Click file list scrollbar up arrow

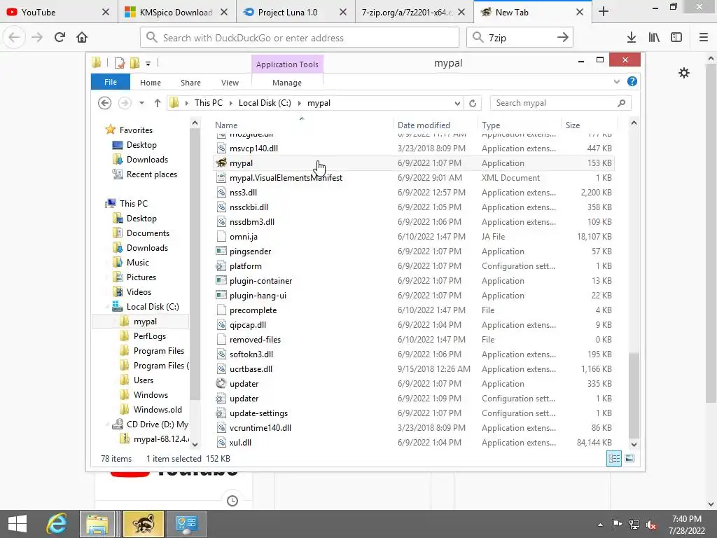pyautogui.click(x=634, y=123)
